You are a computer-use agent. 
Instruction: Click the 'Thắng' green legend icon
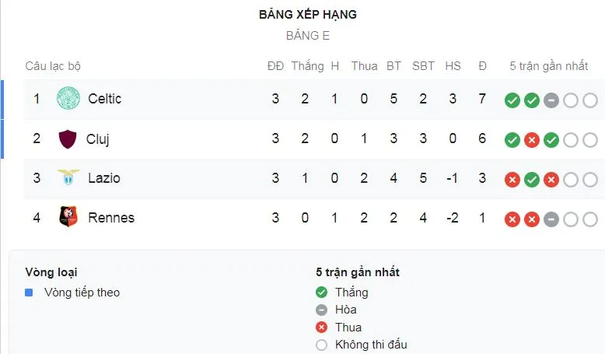[x=322, y=293]
